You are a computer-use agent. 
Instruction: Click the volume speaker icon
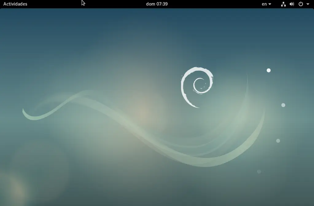[292, 4]
